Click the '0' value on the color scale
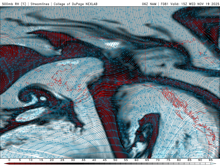 pyautogui.click(x=9, y=160)
